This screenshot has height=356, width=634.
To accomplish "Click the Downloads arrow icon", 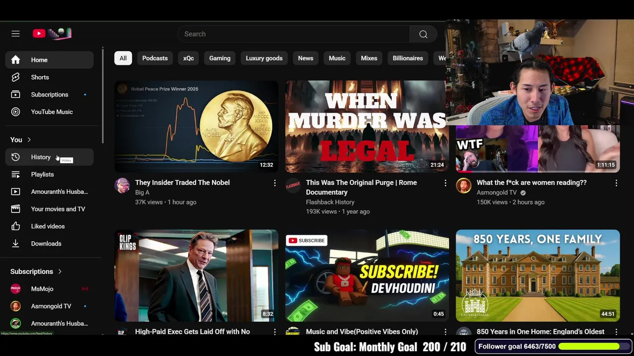I will [15, 244].
